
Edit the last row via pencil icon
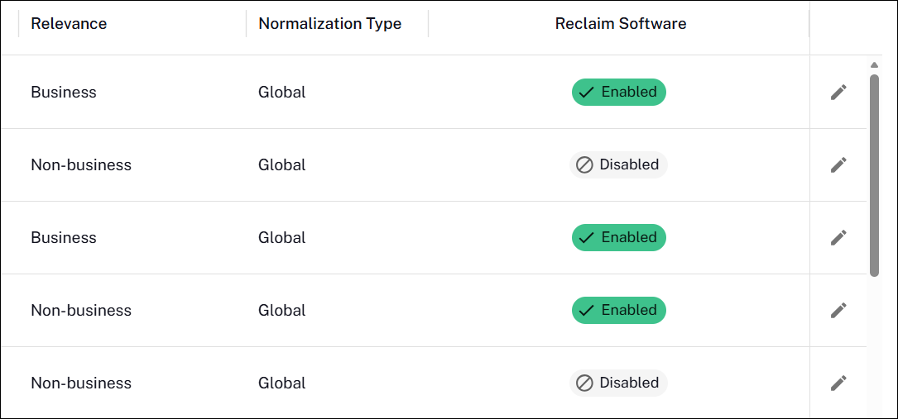tap(838, 383)
